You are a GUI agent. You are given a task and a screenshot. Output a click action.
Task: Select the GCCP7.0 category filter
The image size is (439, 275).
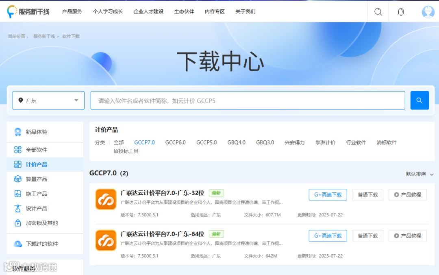pos(144,142)
